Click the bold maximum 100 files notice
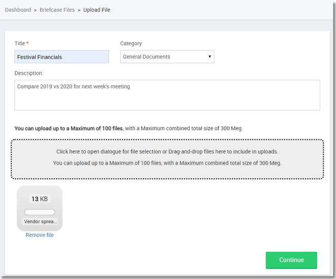This screenshot has width=336, height=279. click(x=69, y=129)
